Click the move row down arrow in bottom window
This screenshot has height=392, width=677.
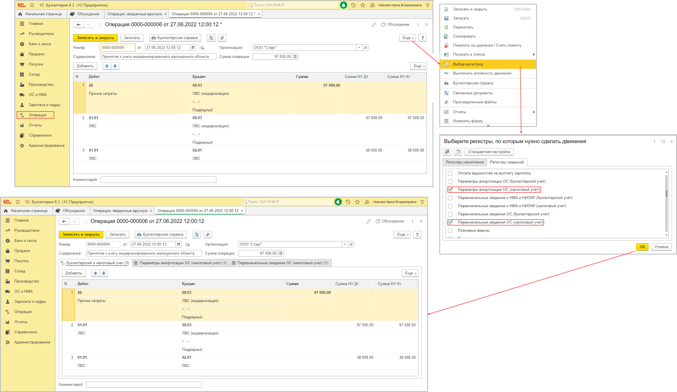tap(104, 273)
